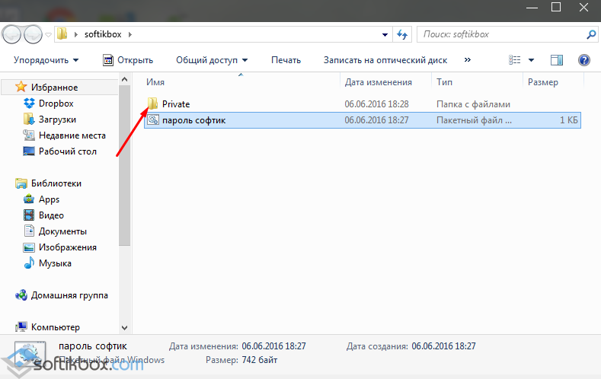
Task: Sort by the Дата изменения column
Action: [x=378, y=82]
